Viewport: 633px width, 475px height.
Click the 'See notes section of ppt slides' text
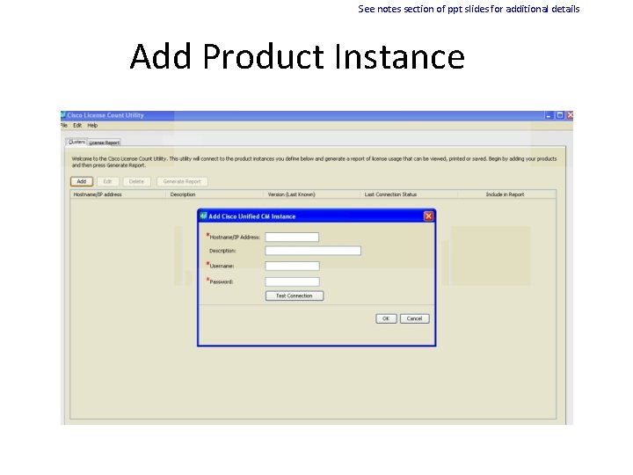(469, 9)
